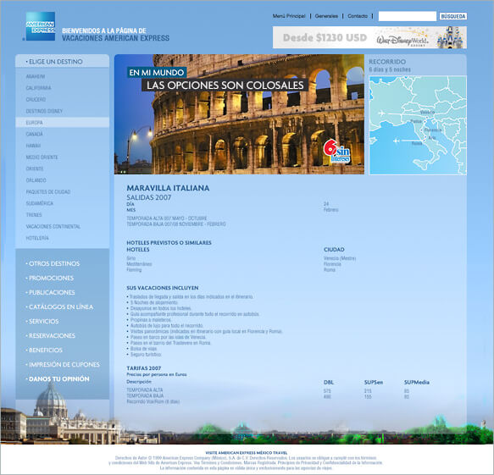Image resolution: width=494 pixels, height=475 pixels.
Task: Open the Walt Disney World banner ad
Action: pos(369,37)
